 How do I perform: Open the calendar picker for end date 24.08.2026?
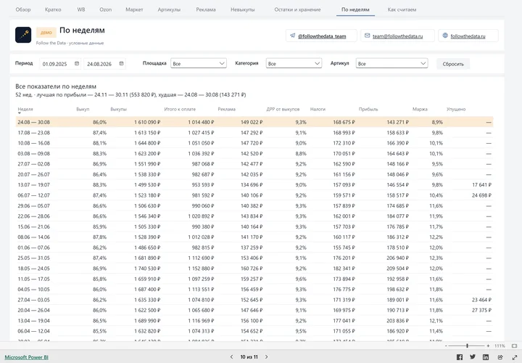(x=122, y=64)
